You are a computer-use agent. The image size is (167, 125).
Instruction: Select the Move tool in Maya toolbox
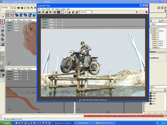(x=2, y=31)
